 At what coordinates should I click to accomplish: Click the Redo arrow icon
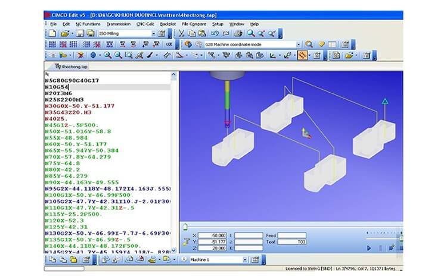226,33
